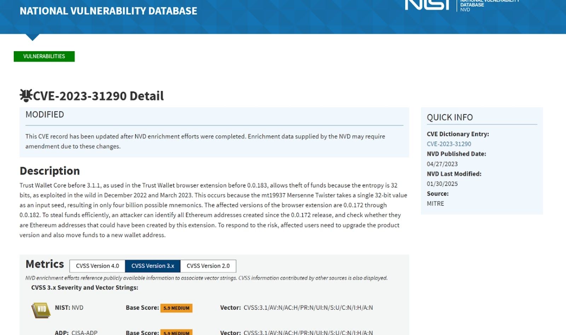
Task: Click the NVD badge icon in metrics
Action: 41,310
